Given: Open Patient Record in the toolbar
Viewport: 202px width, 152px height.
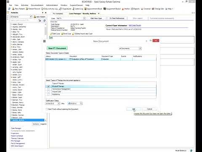Looking at the screenshot, I should click(x=33, y=9).
